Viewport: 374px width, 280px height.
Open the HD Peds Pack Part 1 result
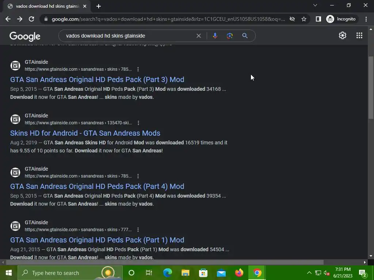pyautogui.click(x=97, y=240)
